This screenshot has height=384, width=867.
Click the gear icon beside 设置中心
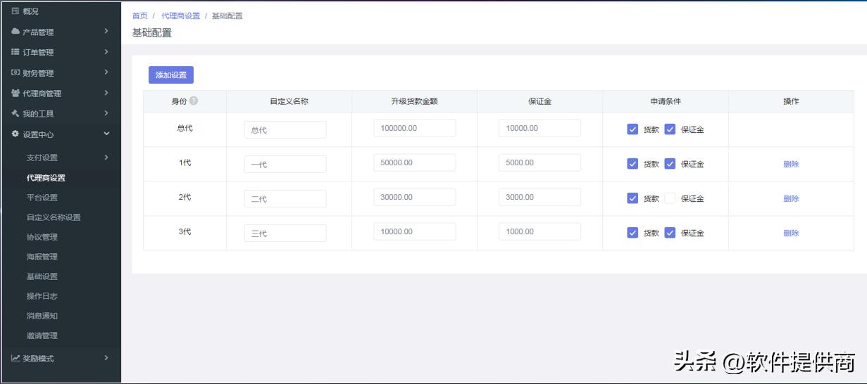click(15, 134)
